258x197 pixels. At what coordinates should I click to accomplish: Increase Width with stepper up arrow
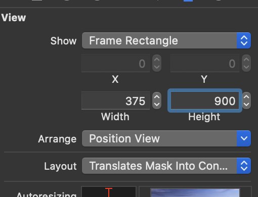click(157, 97)
